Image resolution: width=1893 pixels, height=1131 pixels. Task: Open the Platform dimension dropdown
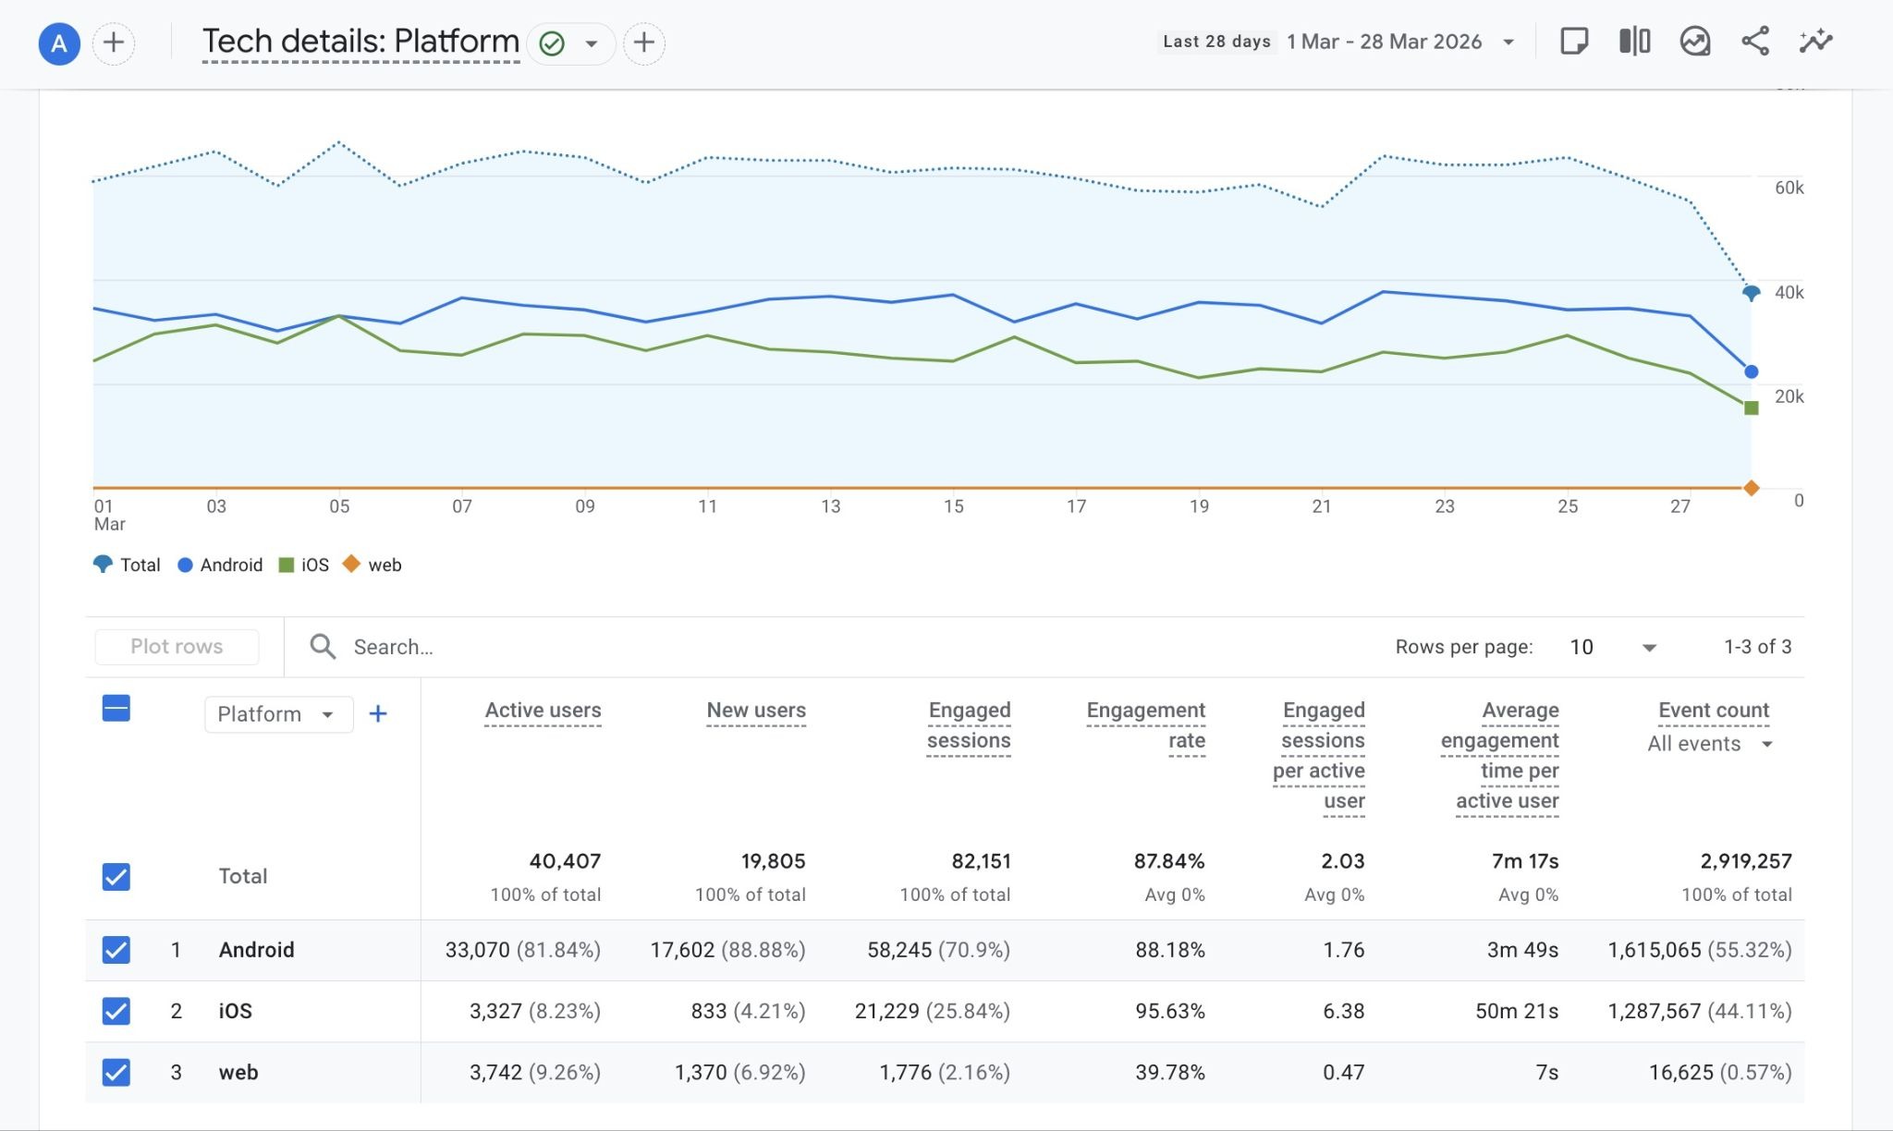click(x=277, y=713)
